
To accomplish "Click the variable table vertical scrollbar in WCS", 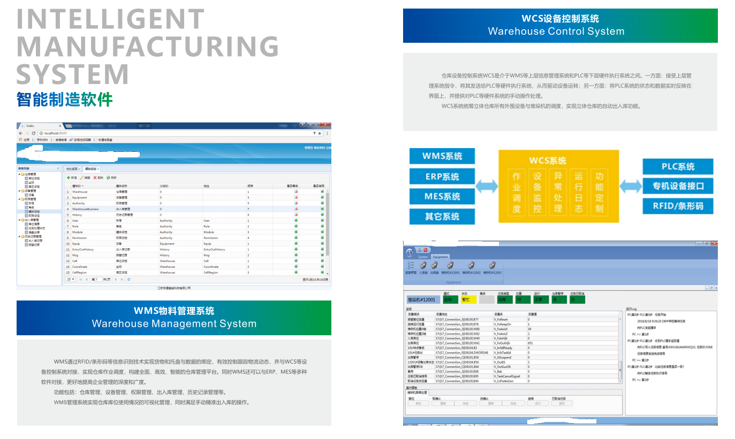I will pyautogui.click(x=620, y=350).
